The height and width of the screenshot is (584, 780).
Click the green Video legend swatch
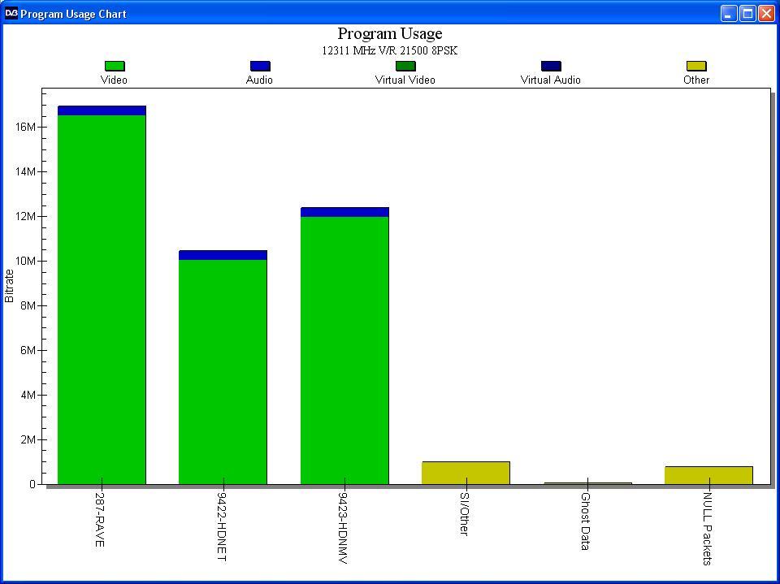(x=115, y=66)
